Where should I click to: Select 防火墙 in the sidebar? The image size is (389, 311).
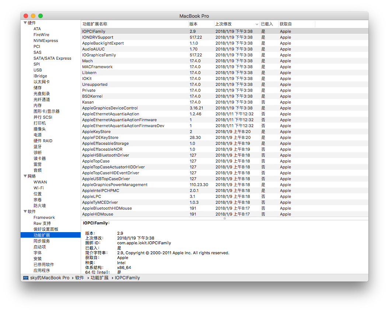tap(40, 206)
